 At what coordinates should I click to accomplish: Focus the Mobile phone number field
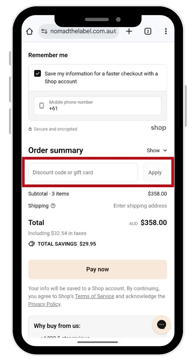pos(97,106)
